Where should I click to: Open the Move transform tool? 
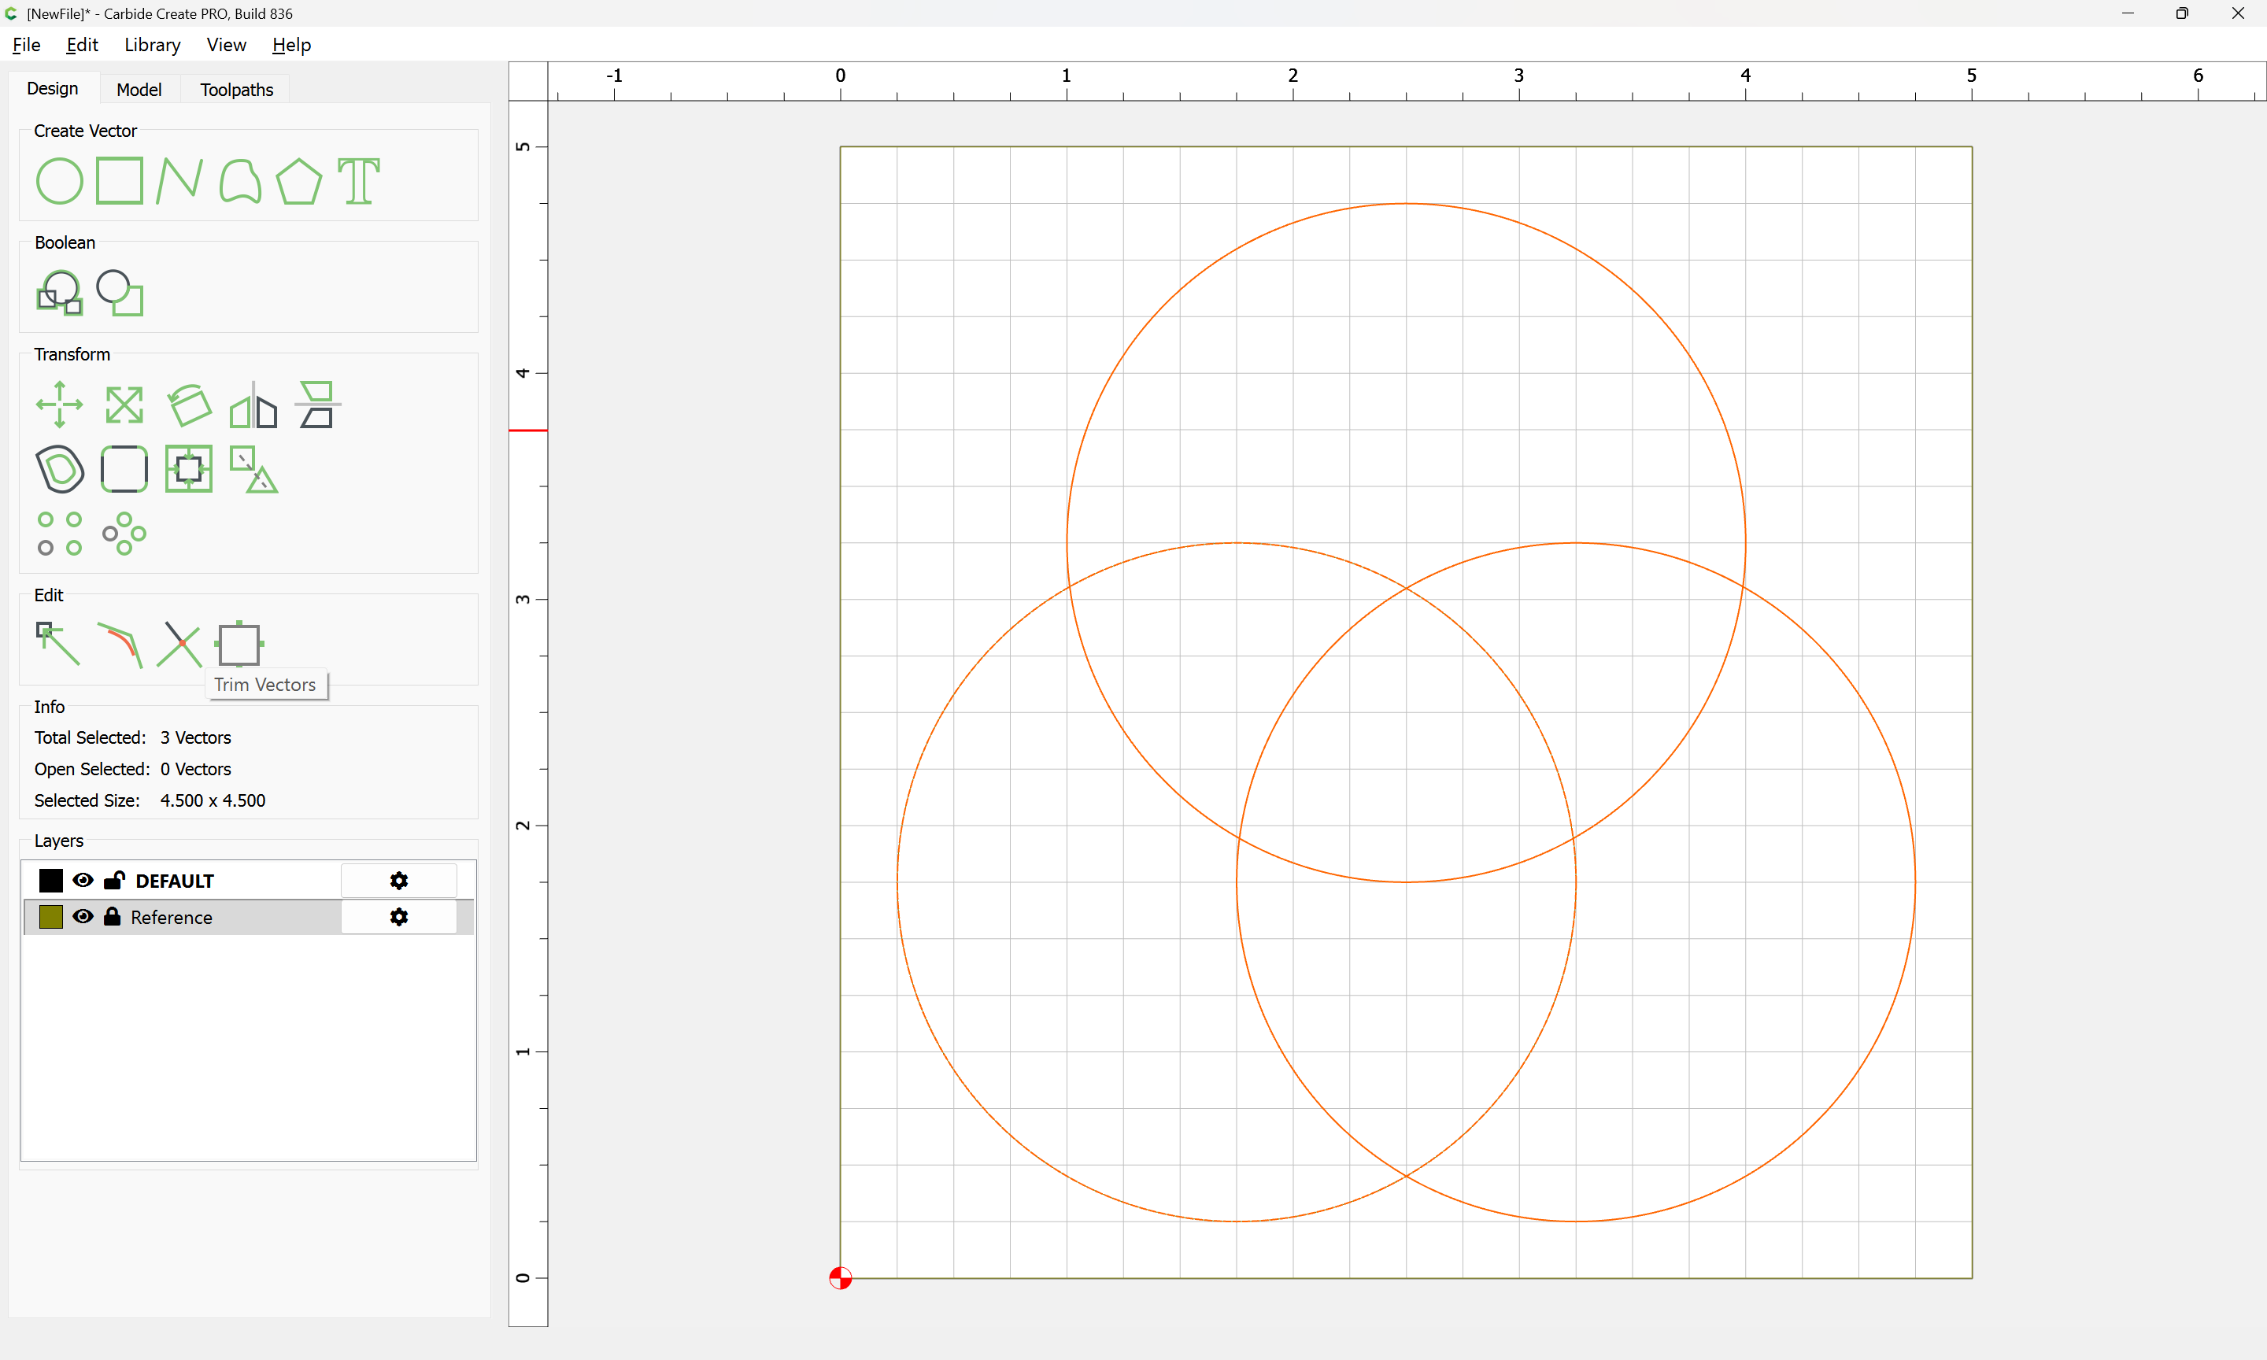[60, 405]
